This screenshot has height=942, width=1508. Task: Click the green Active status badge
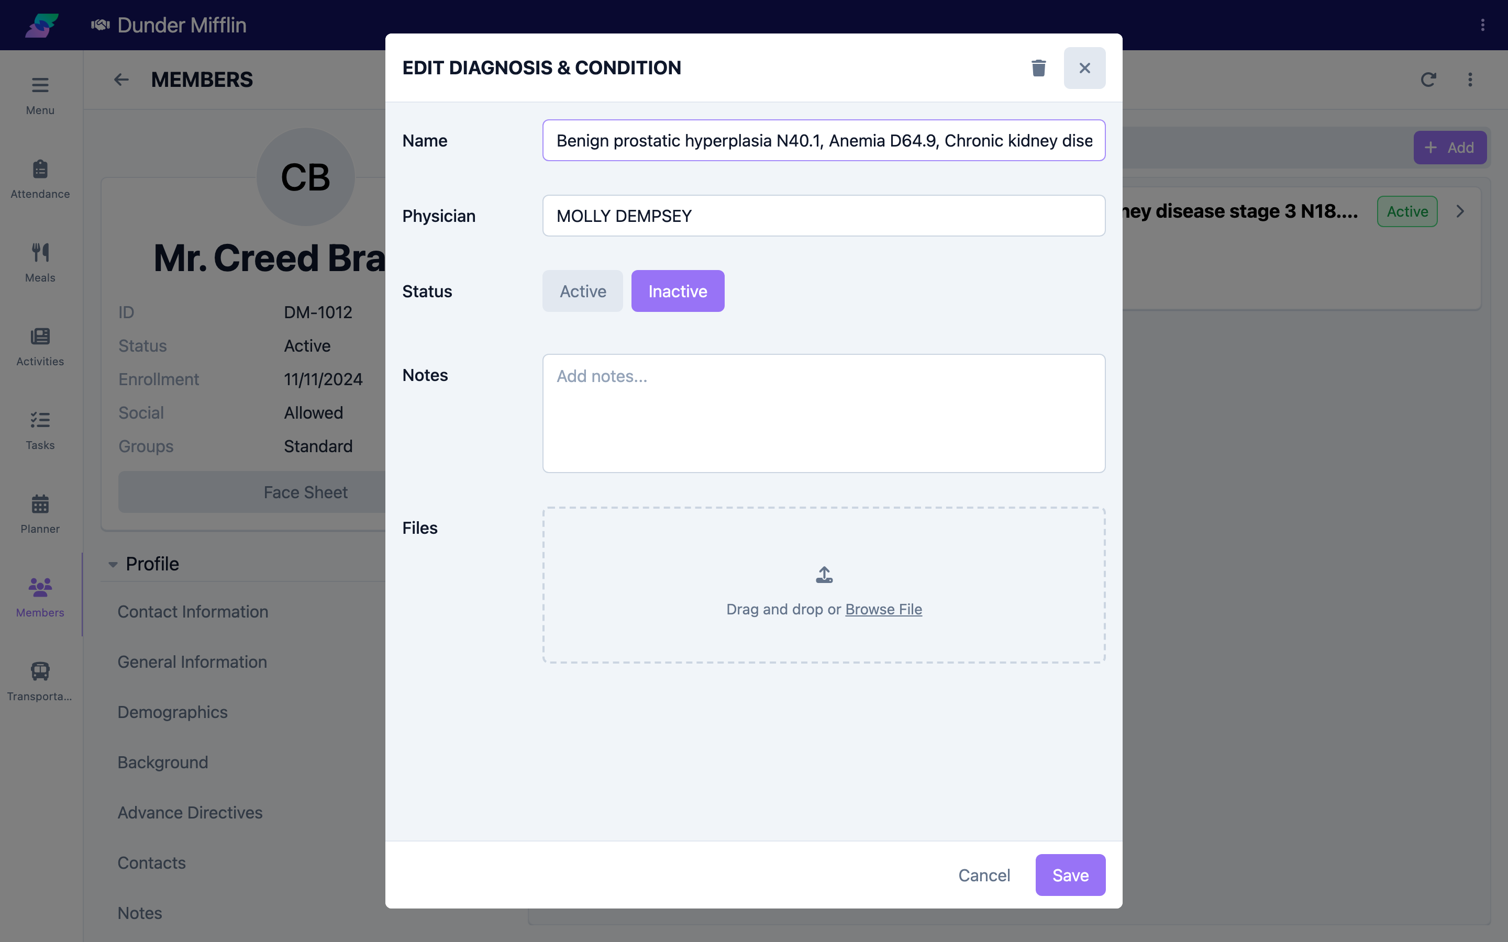pos(1407,211)
